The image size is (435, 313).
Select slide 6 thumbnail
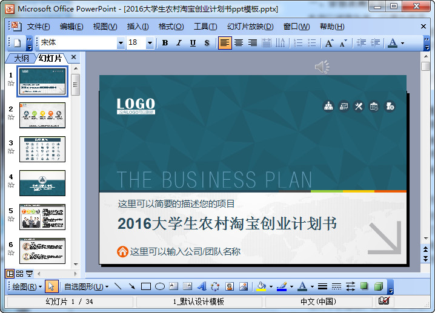click(x=42, y=251)
